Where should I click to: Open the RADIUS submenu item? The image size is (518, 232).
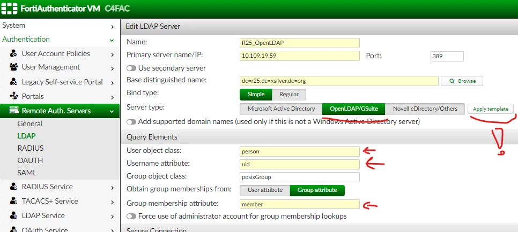pos(31,148)
